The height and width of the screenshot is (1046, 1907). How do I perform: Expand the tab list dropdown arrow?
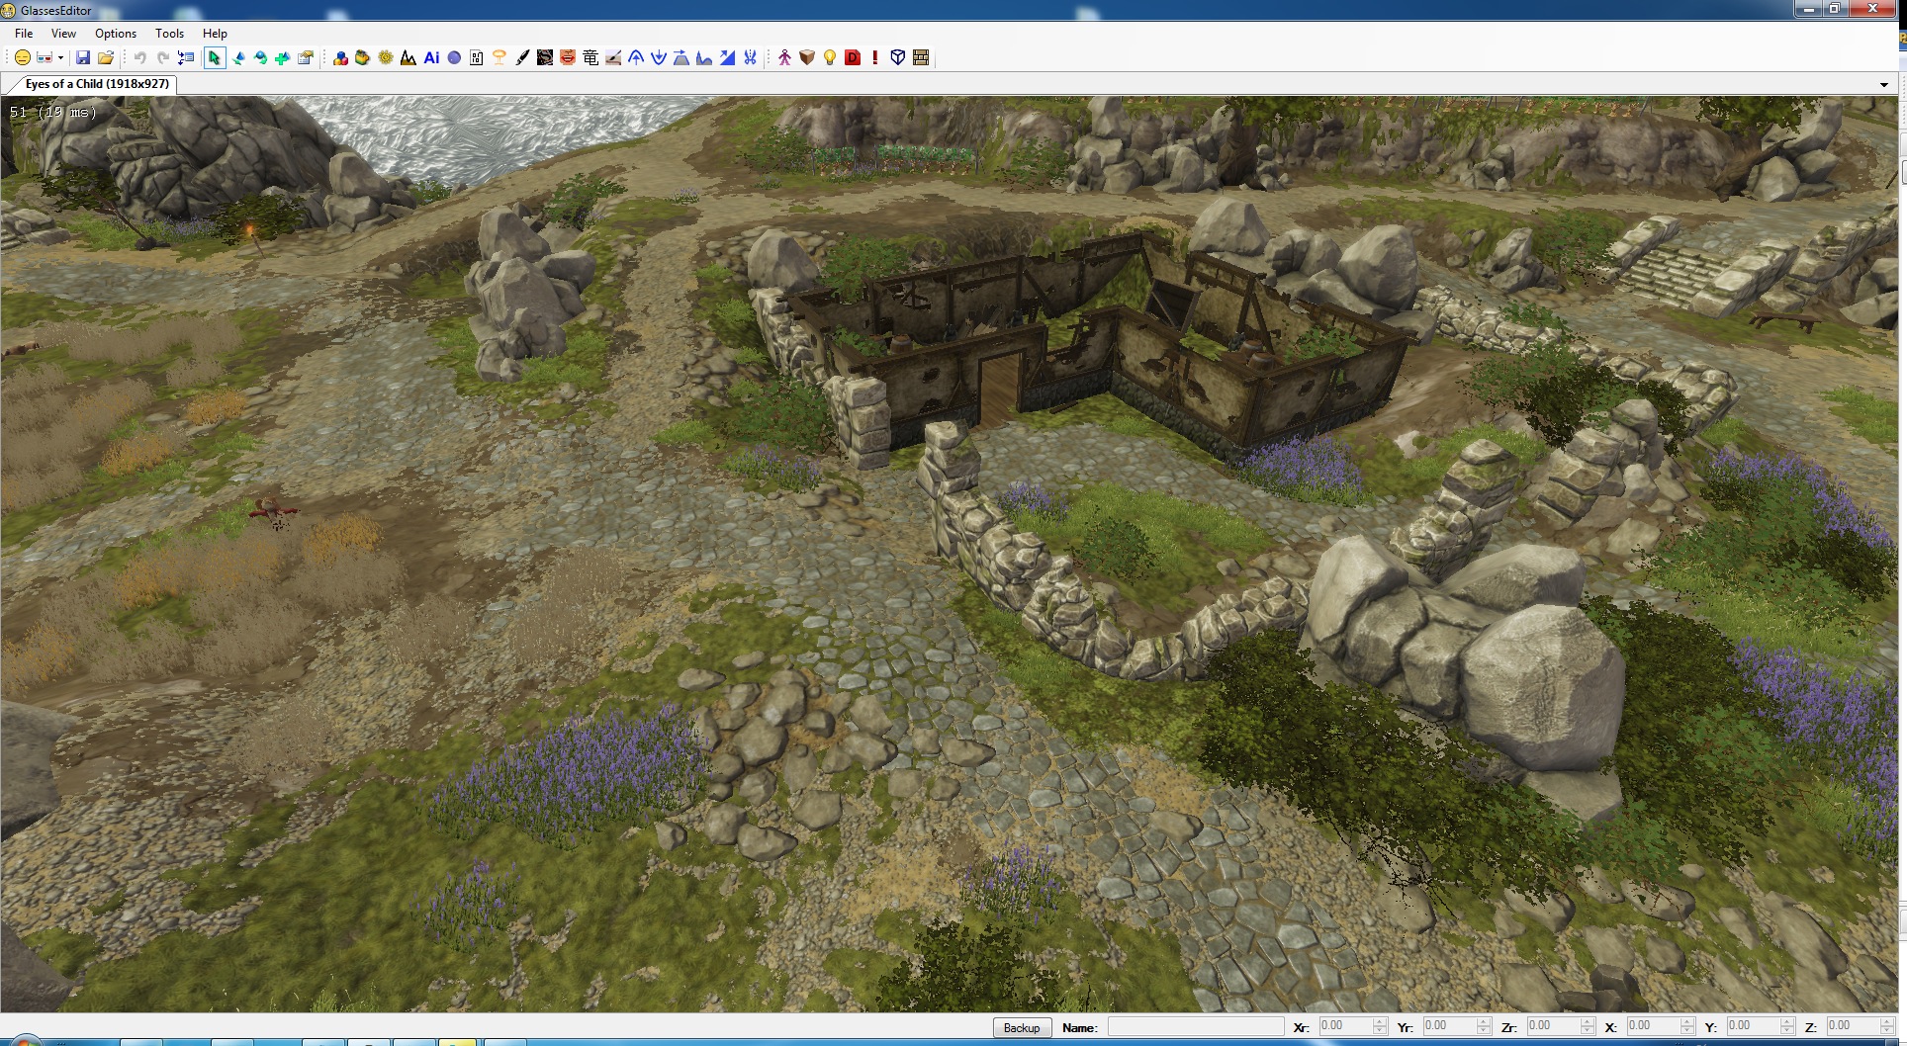pos(1883,85)
